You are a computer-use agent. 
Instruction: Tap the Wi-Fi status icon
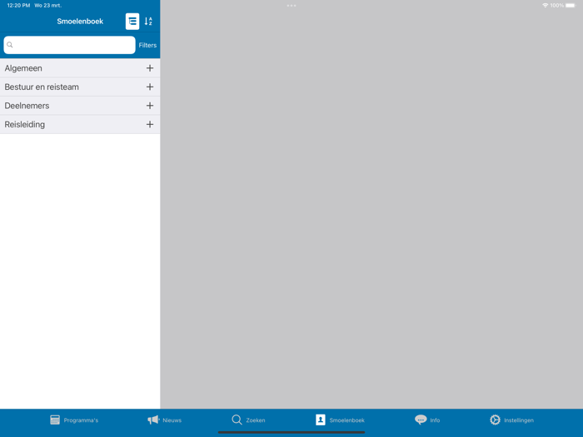(x=545, y=6)
